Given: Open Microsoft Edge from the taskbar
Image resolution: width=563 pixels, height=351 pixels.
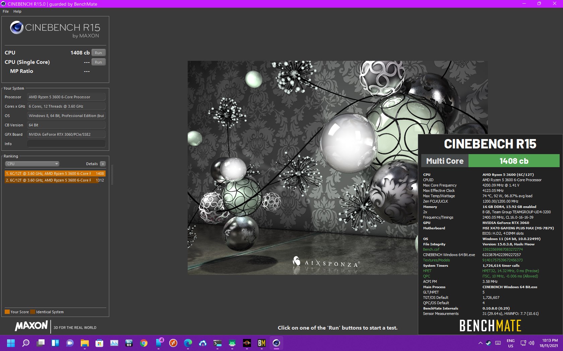Looking at the screenshot, I should 188,343.
